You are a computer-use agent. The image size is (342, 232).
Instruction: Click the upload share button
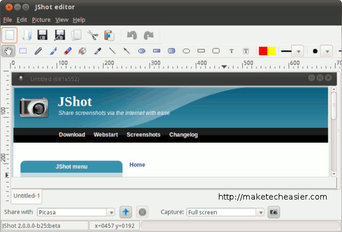(x=127, y=212)
